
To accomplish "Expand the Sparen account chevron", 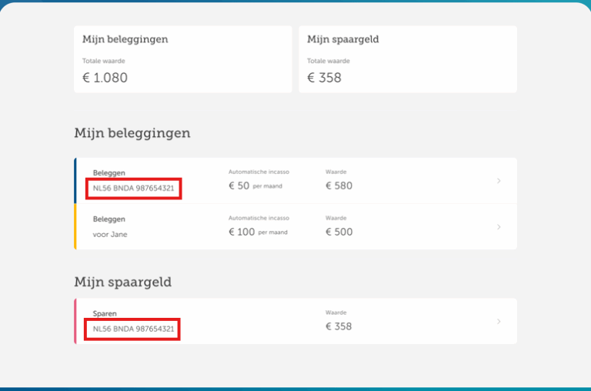I will point(499,322).
